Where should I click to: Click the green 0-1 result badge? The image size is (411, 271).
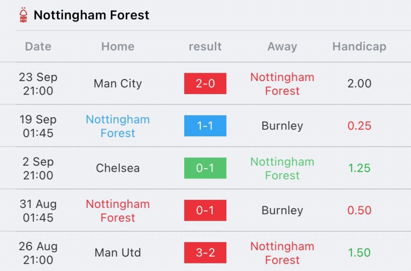205,168
